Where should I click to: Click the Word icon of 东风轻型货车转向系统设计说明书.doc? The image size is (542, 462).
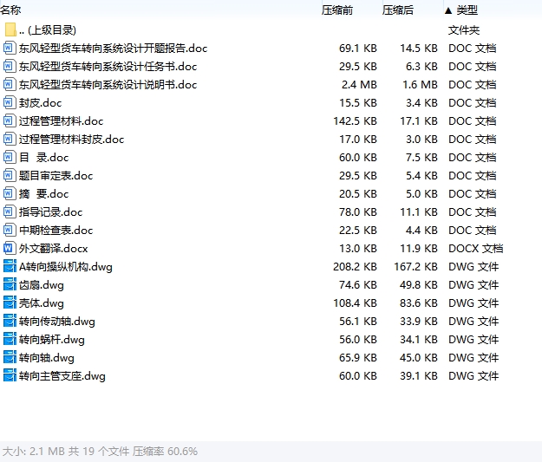coord(10,84)
